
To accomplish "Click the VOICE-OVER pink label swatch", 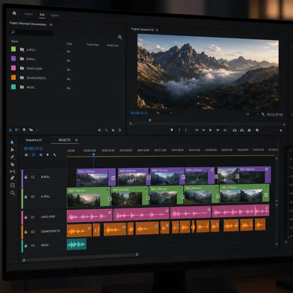I will 14,68.
